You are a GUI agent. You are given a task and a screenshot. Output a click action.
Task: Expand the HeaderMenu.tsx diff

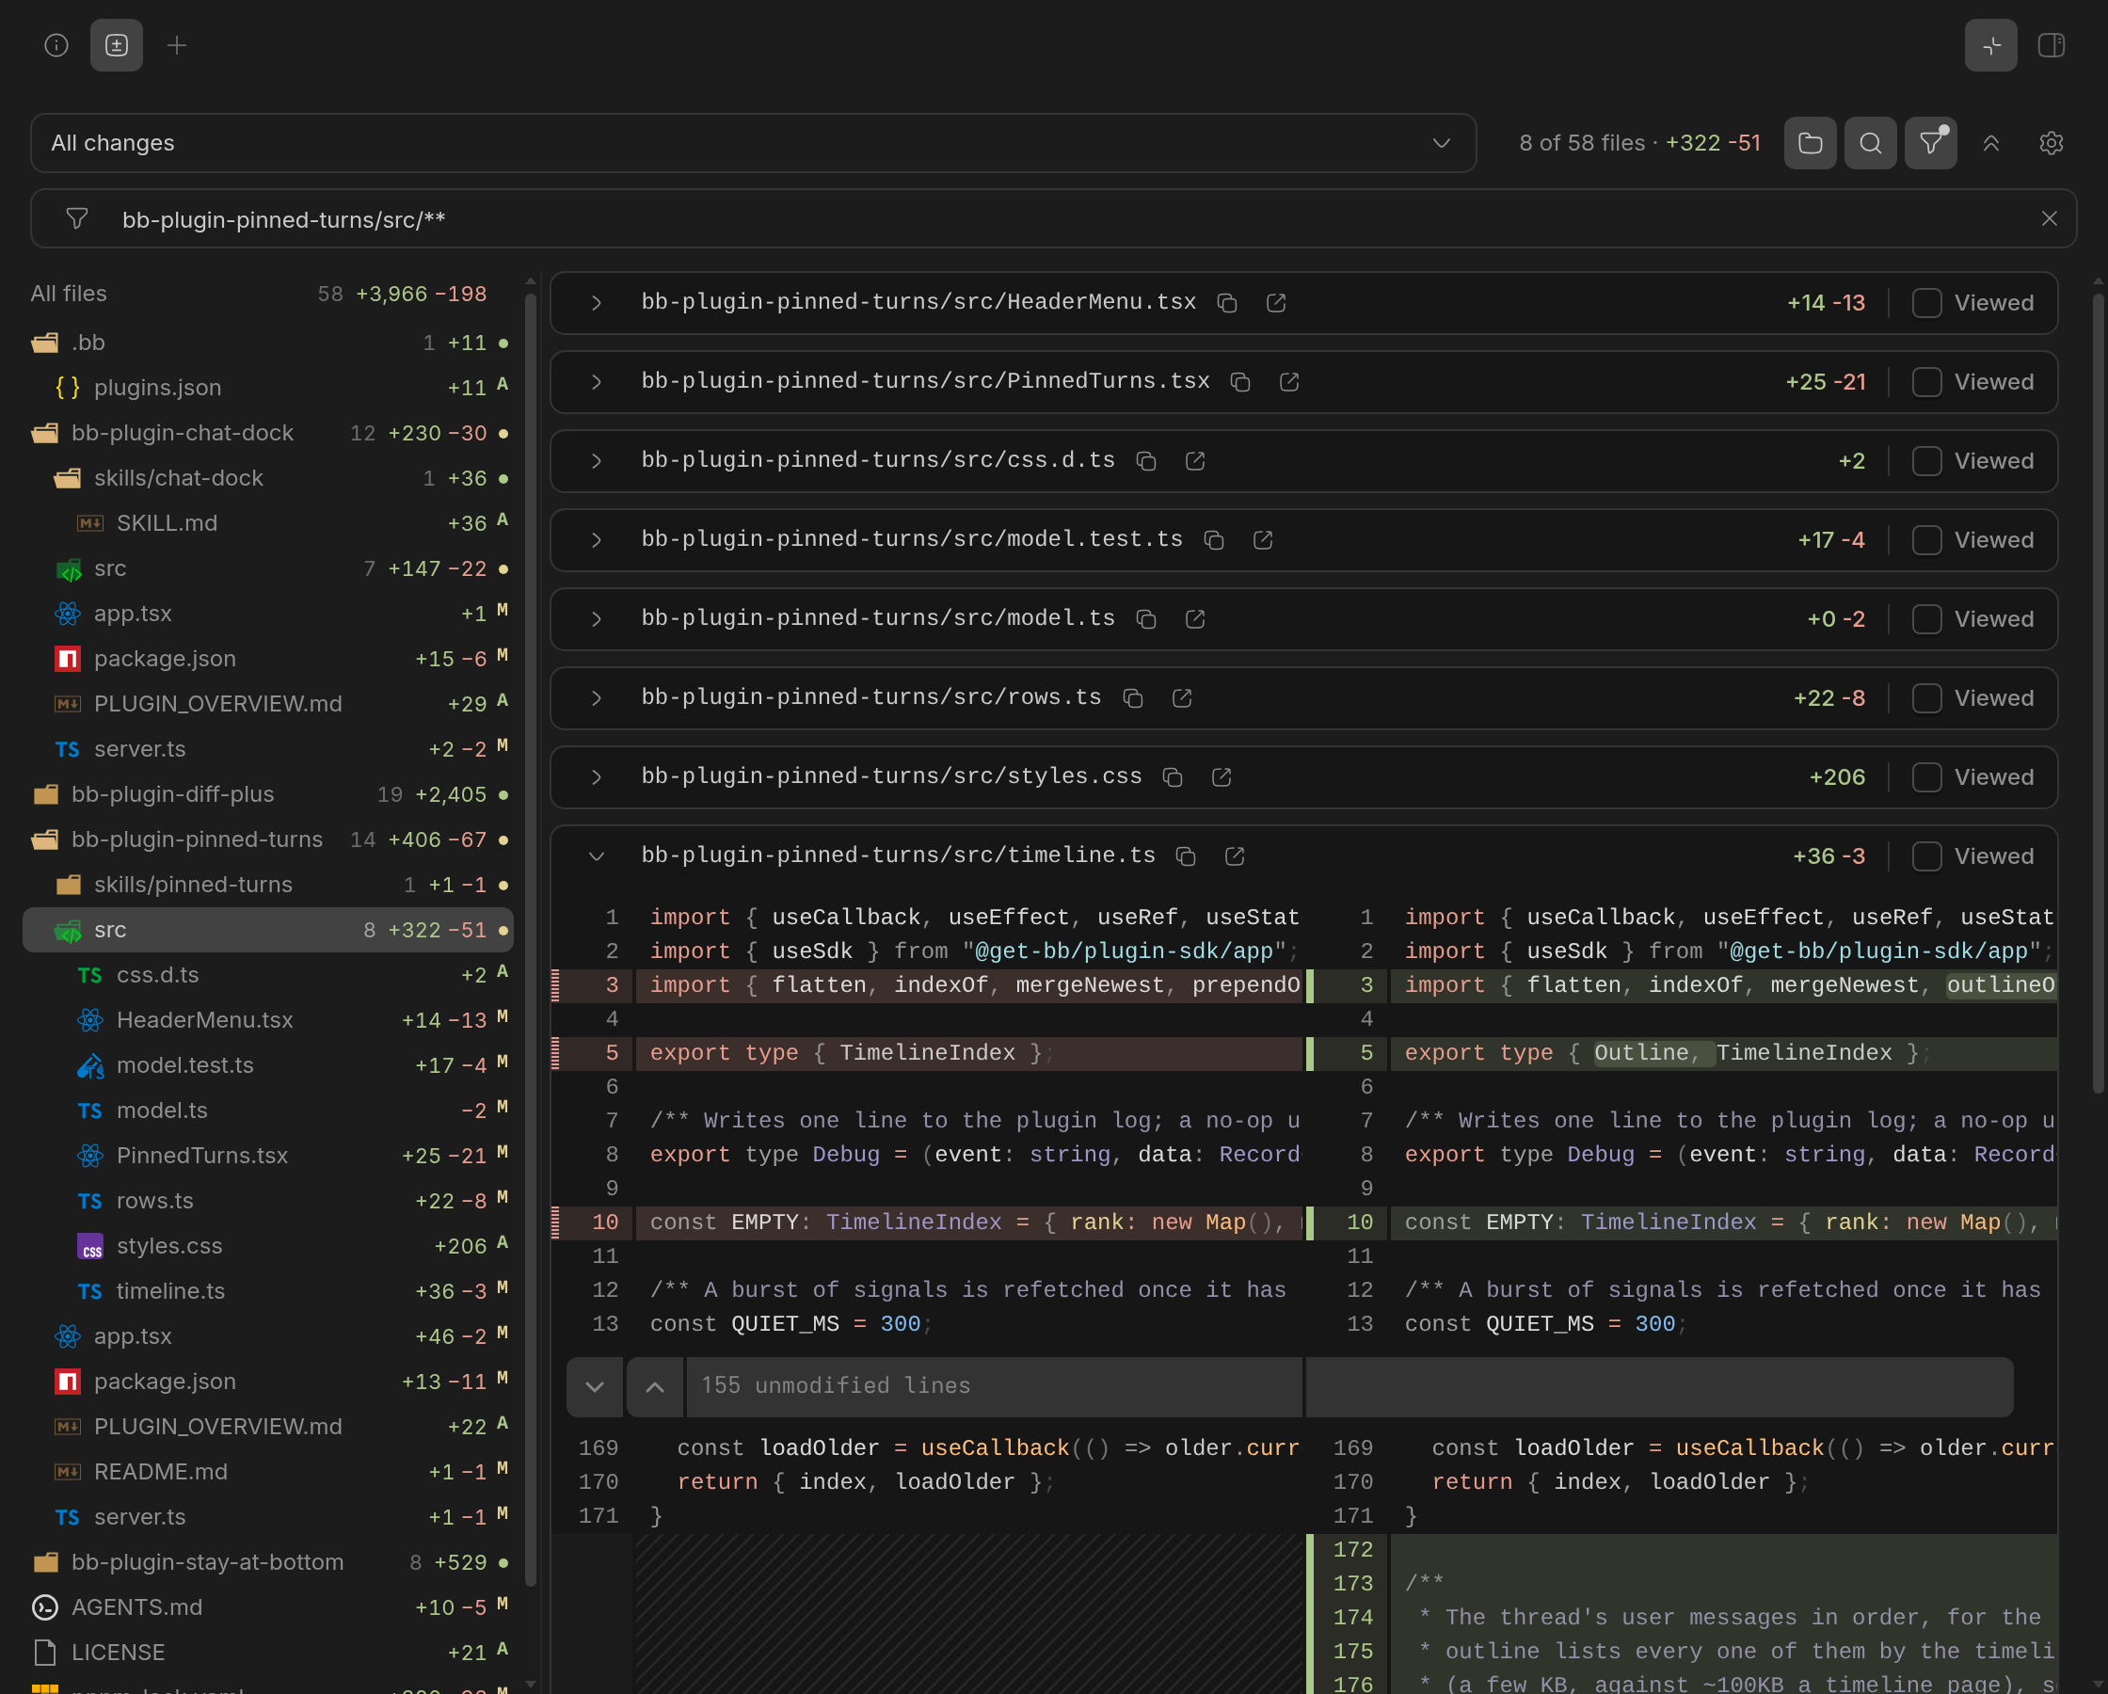pos(597,303)
